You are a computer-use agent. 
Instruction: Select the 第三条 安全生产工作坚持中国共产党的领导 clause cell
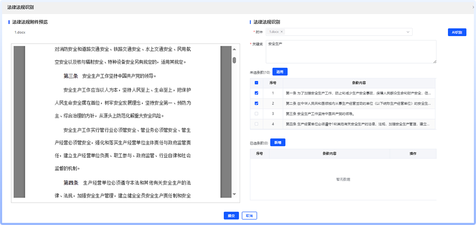click(359, 114)
